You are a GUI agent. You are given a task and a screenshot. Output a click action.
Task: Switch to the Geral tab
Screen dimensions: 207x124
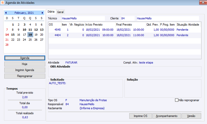click(60, 12)
